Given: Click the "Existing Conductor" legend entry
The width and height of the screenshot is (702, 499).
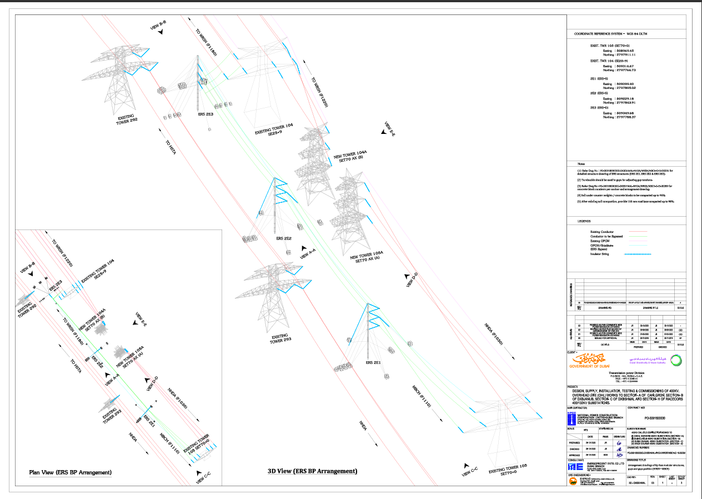Looking at the screenshot, I should (602, 231).
